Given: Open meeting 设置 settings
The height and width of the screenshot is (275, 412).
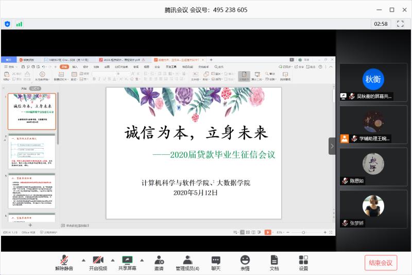Looking at the screenshot, I should click(x=303, y=262).
